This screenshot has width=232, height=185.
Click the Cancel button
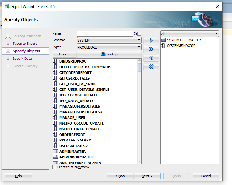[x=206, y=176]
